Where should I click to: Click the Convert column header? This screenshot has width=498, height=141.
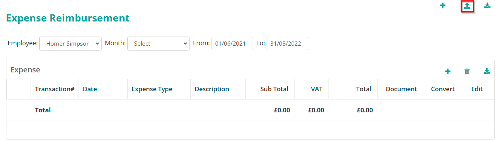coord(443,89)
